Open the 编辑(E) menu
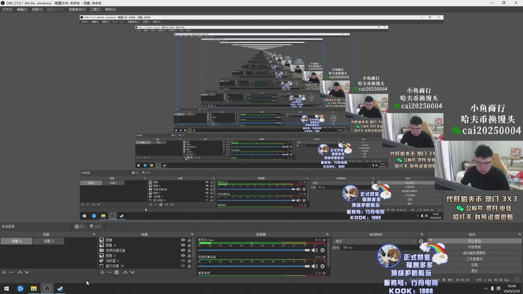Image resolution: width=523 pixels, height=294 pixels. point(22,9)
